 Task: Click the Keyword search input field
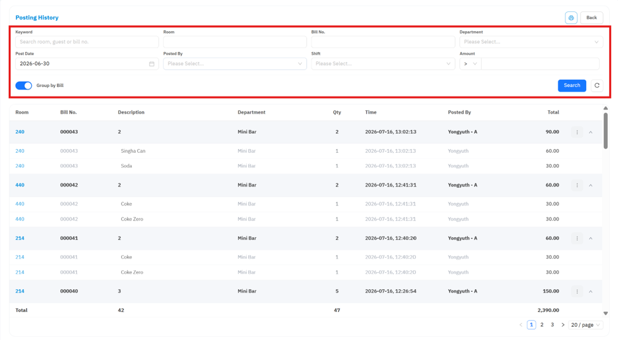[x=87, y=42]
